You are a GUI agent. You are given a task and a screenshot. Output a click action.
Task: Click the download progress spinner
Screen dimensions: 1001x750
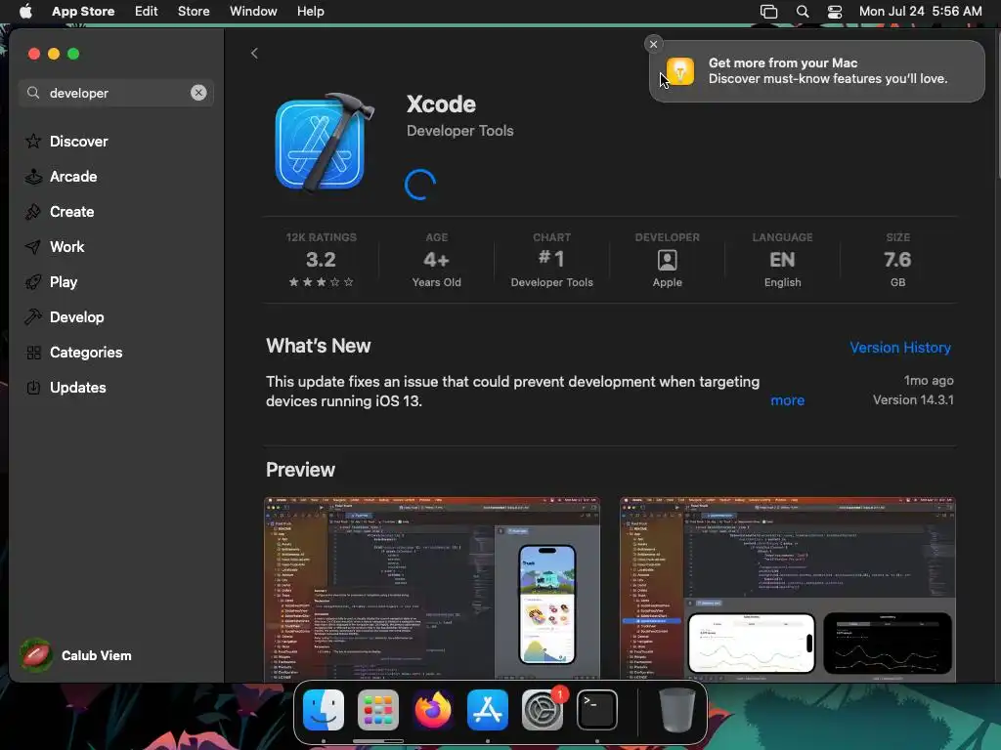pos(420,185)
